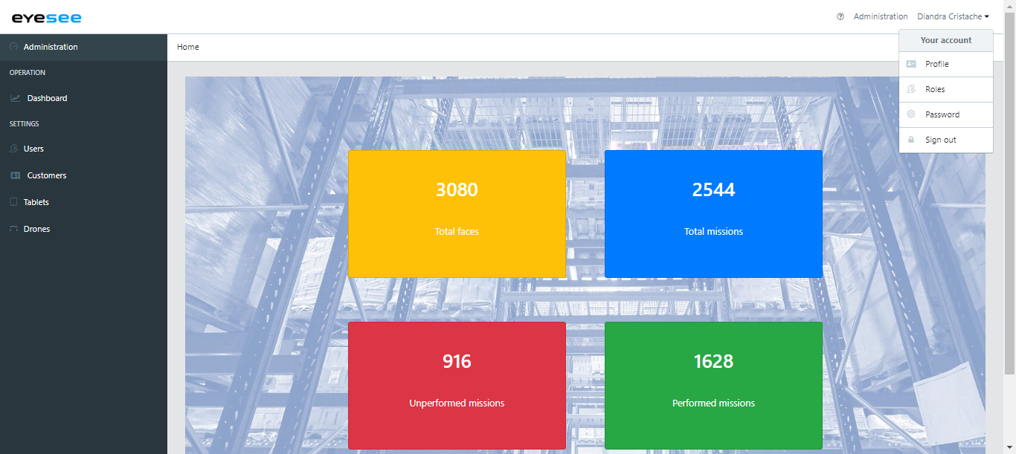The height and width of the screenshot is (454, 1016).
Task: Open the red Unperformed missions card
Action: click(x=457, y=386)
